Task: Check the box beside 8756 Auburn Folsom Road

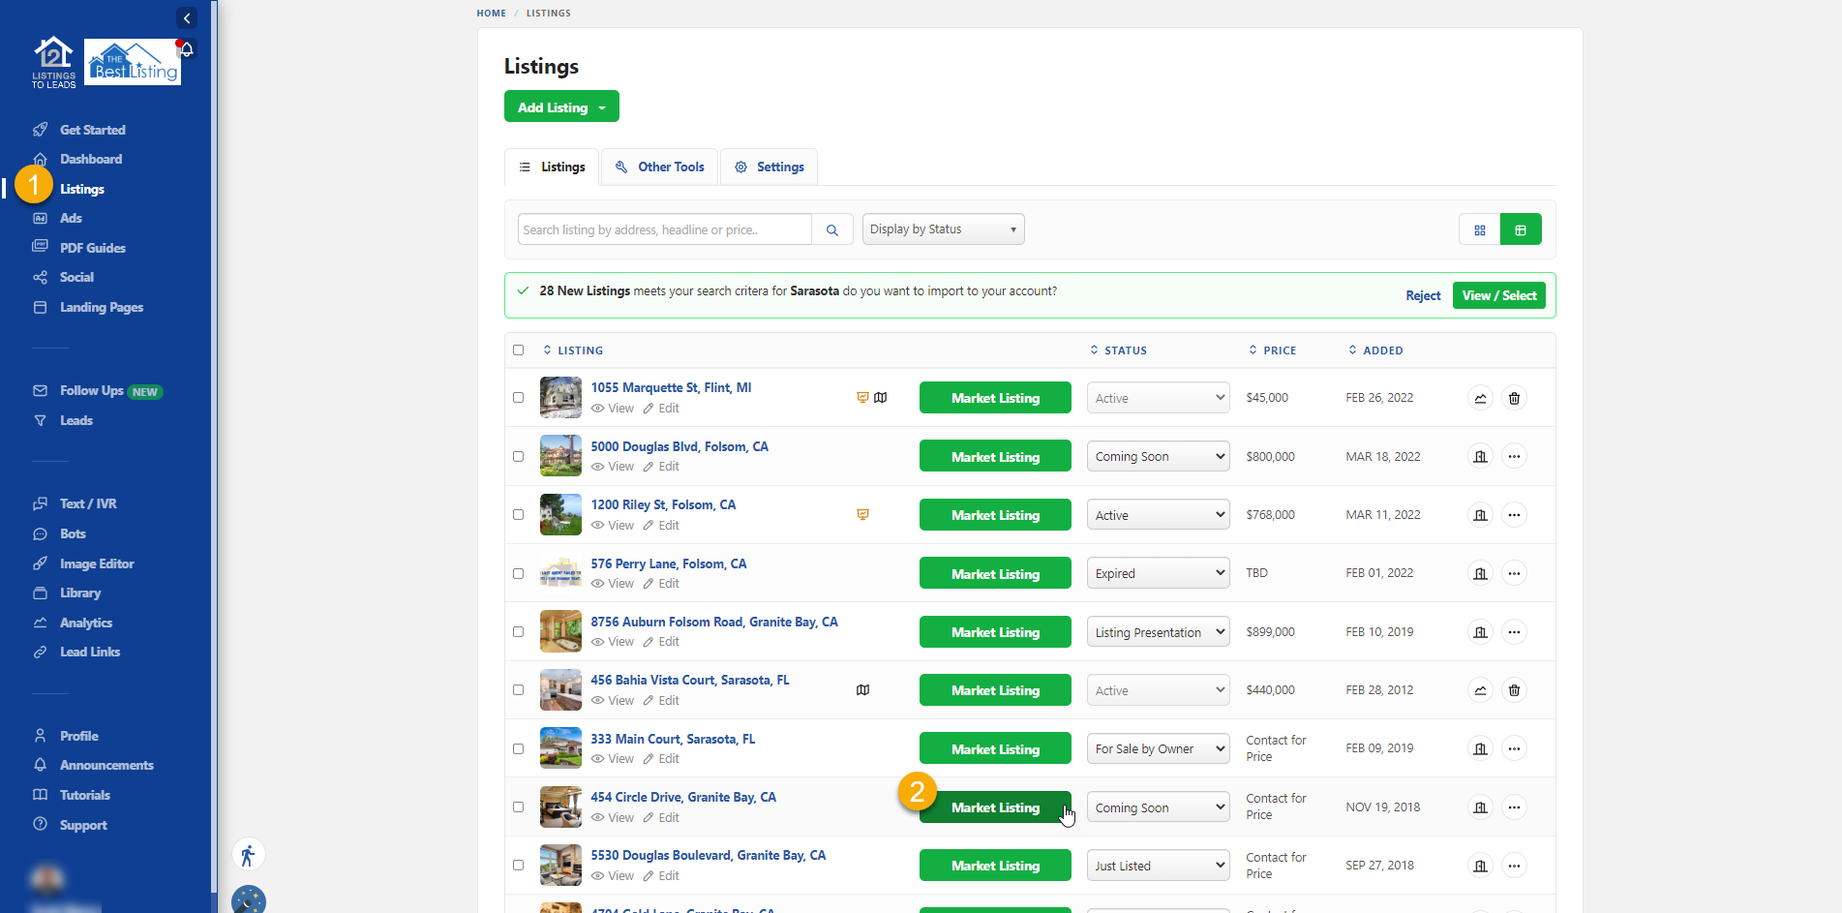Action: point(518,631)
